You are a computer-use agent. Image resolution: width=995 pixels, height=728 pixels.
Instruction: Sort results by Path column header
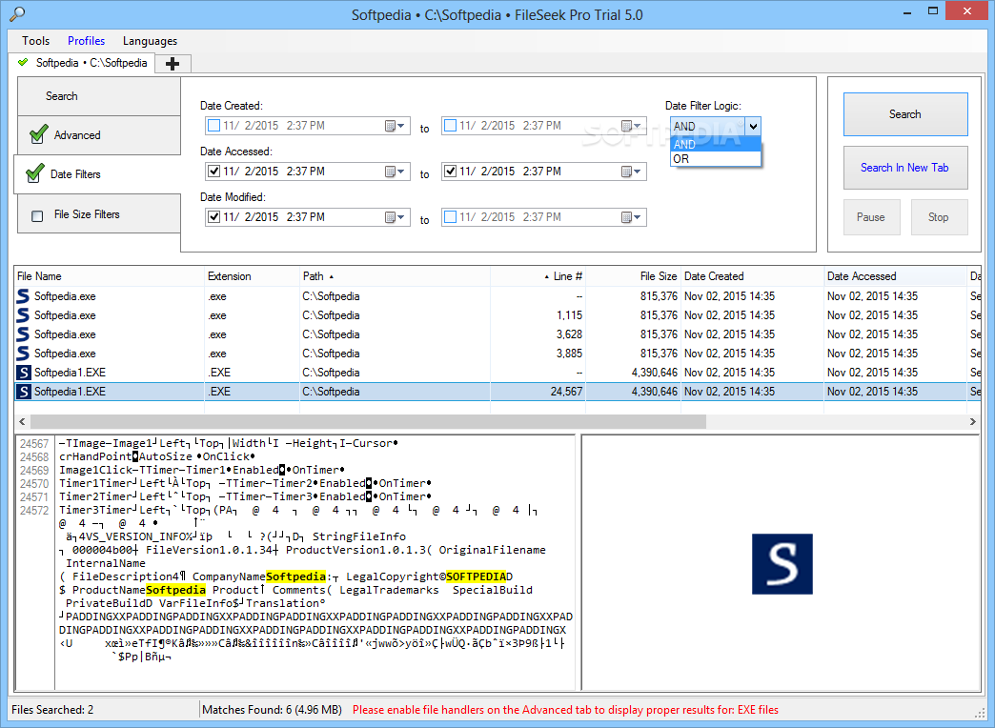(395, 276)
